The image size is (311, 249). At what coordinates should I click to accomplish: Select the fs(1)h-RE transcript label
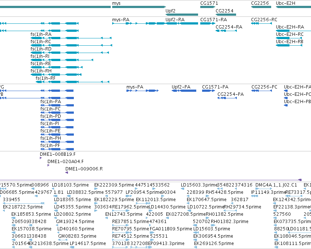click(x=41, y=64)
